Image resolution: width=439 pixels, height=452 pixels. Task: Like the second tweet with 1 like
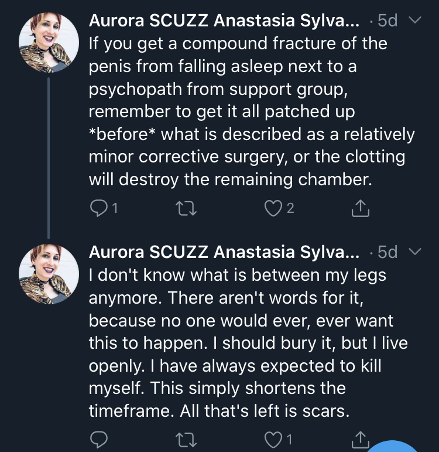click(x=273, y=440)
